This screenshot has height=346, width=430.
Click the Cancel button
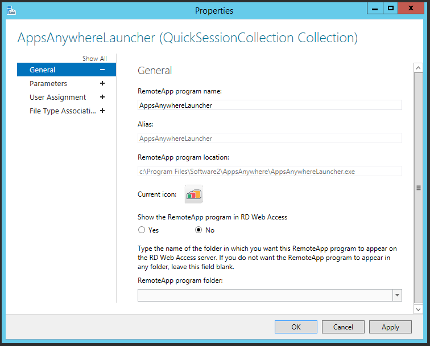coord(343,327)
